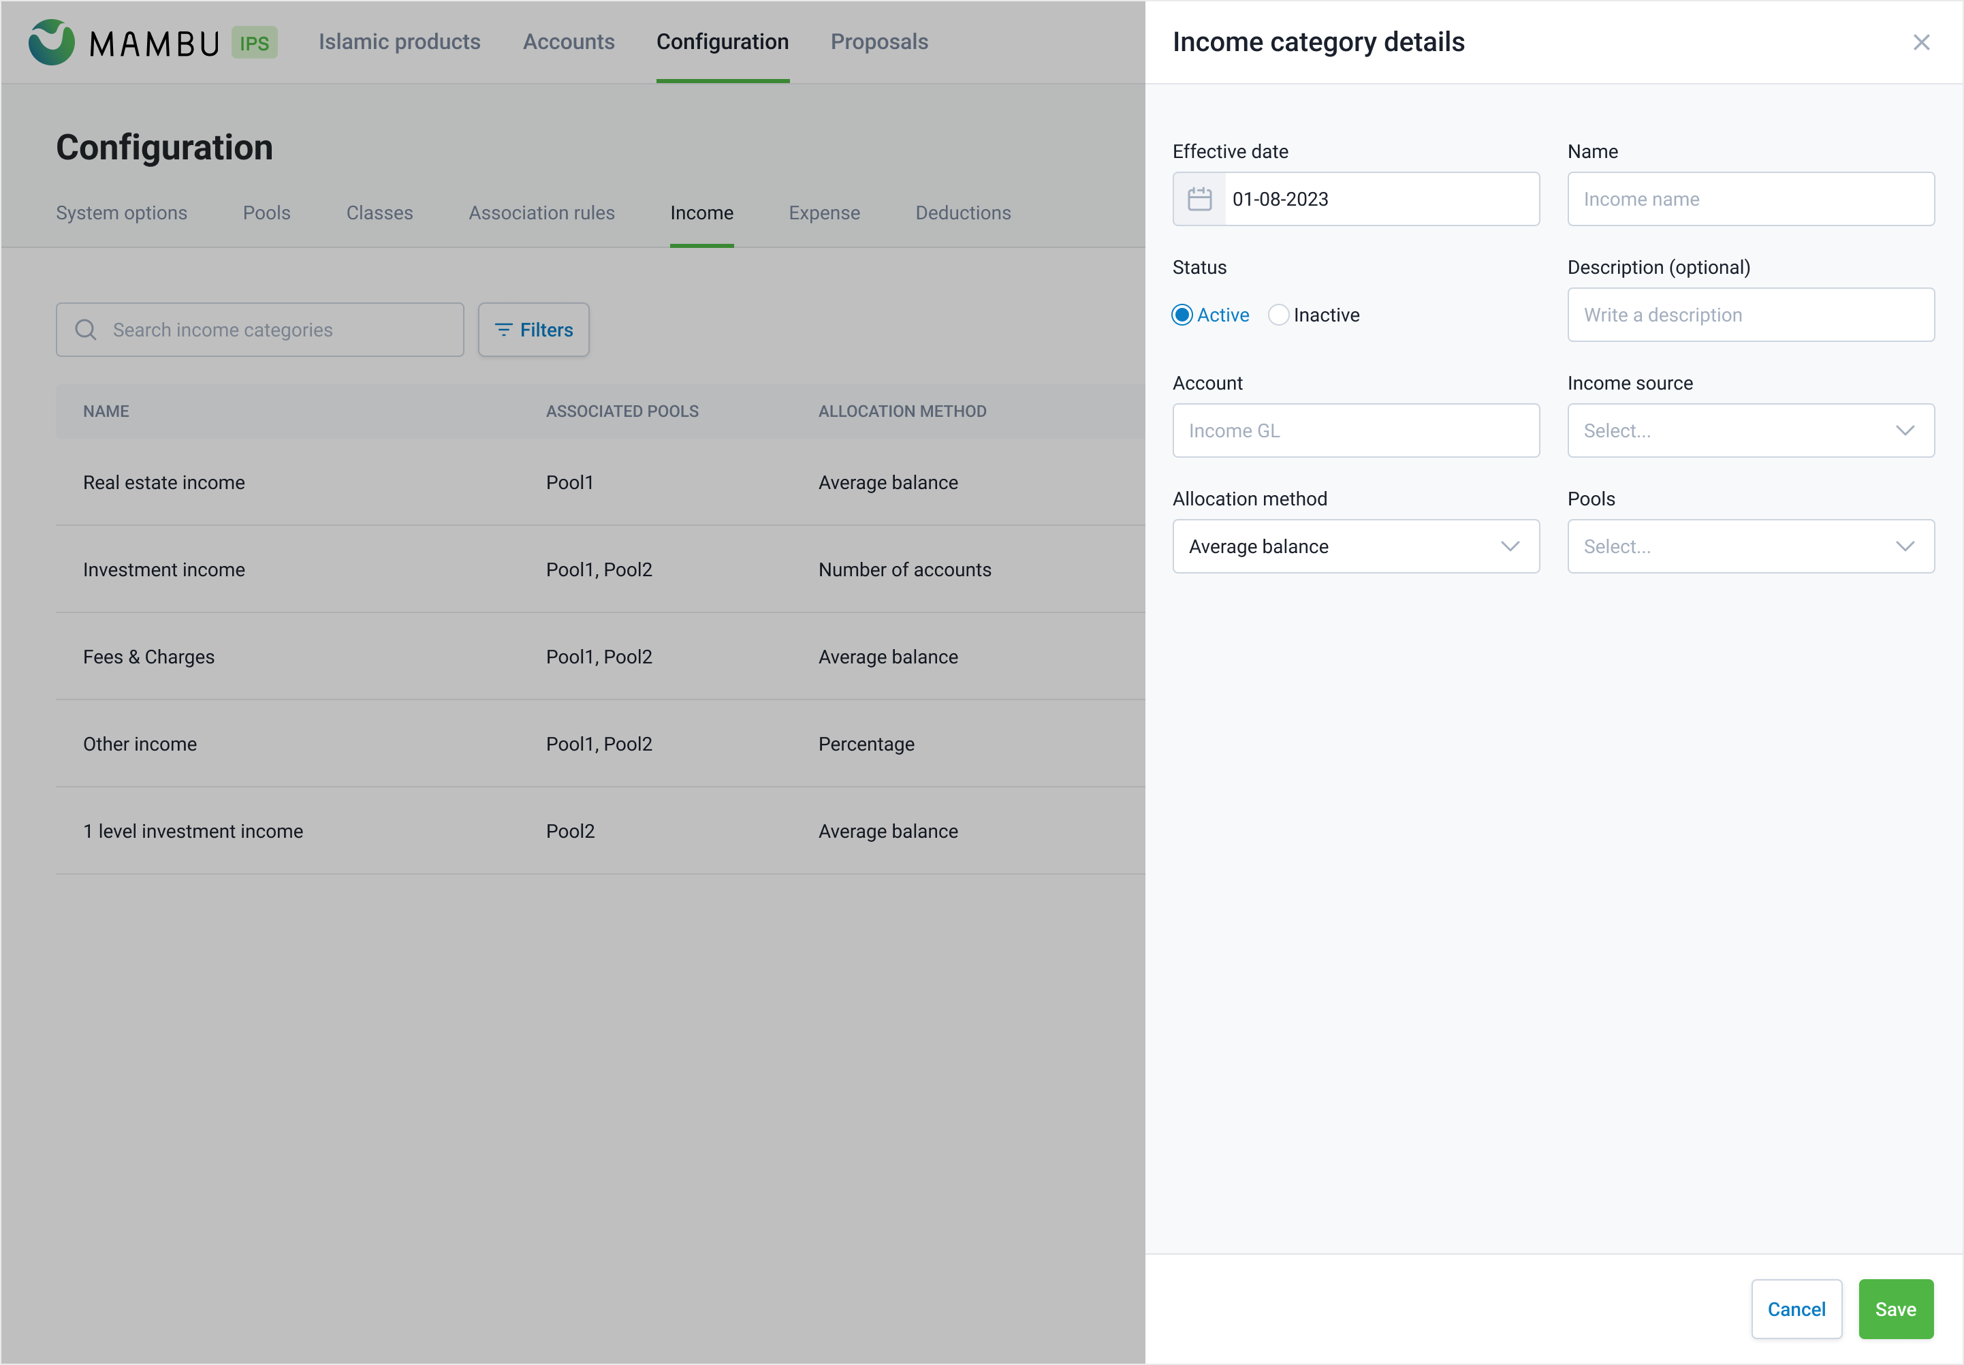Expand the Allocation method dropdown
Image resolution: width=1964 pixels, height=1365 pixels.
click(x=1355, y=546)
